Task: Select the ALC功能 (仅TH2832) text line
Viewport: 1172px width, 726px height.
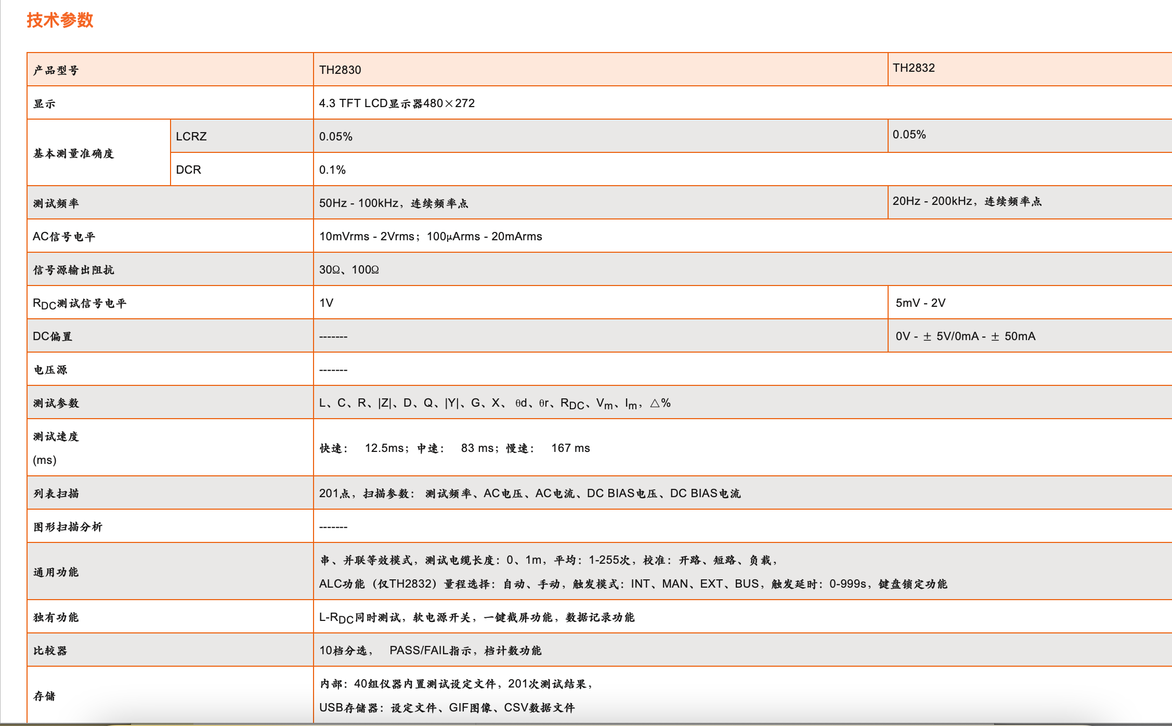Action: (x=633, y=584)
